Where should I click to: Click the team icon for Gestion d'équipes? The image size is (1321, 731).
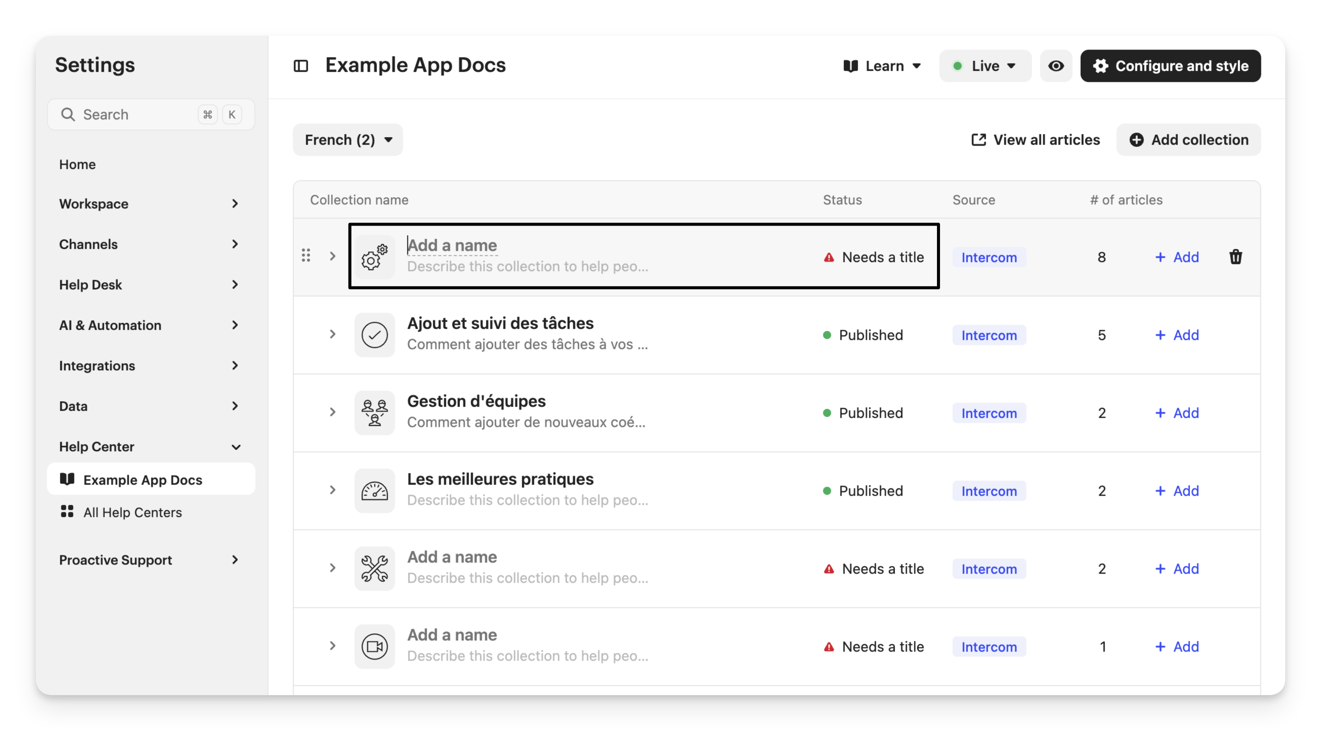click(374, 413)
